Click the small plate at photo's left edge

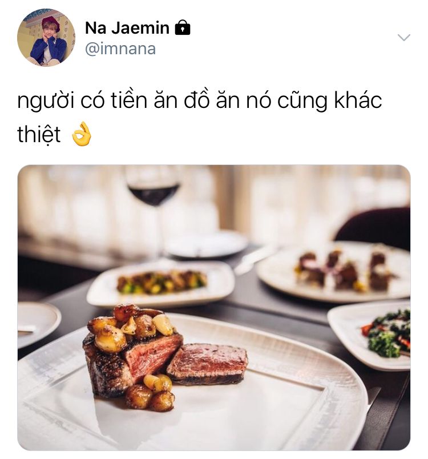pos(38,324)
